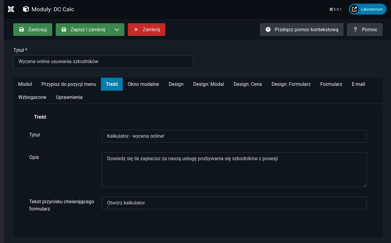Image resolution: width=391 pixels, height=243 pixels.
Task: Expand the save options dropdown arrow
Action: 117,29
